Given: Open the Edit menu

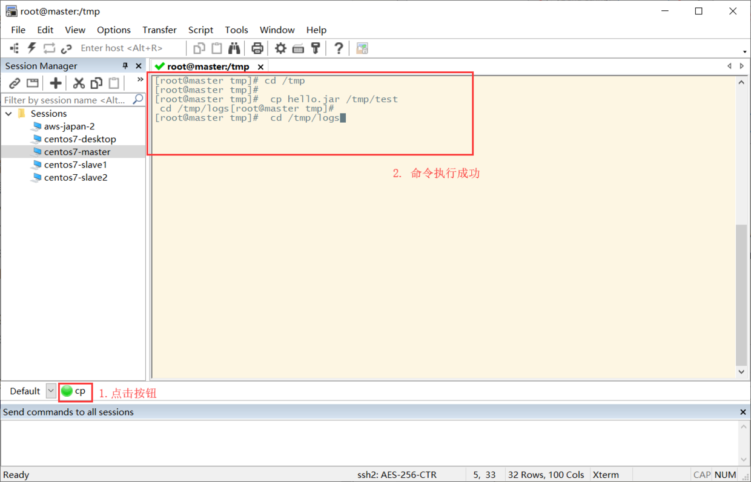Looking at the screenshot, I should pyautogui.click(x=45, y=30).
